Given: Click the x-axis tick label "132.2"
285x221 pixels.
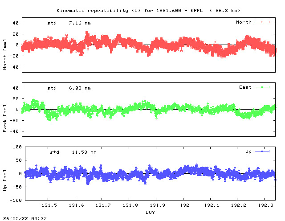Looking at the screenshot, I should tap(239, 205).
